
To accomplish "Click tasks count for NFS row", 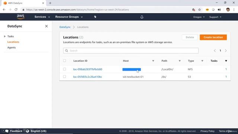I will [x=226, y=69].
